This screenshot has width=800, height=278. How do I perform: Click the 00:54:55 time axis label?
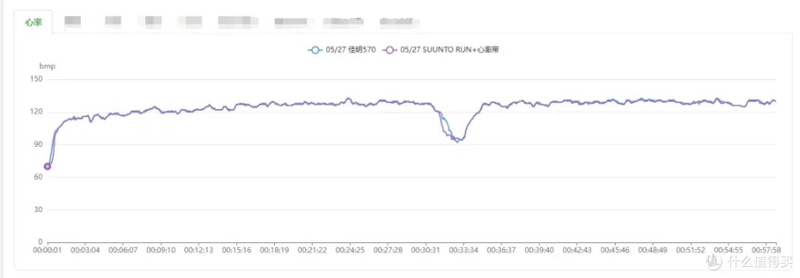click(728, 251)
